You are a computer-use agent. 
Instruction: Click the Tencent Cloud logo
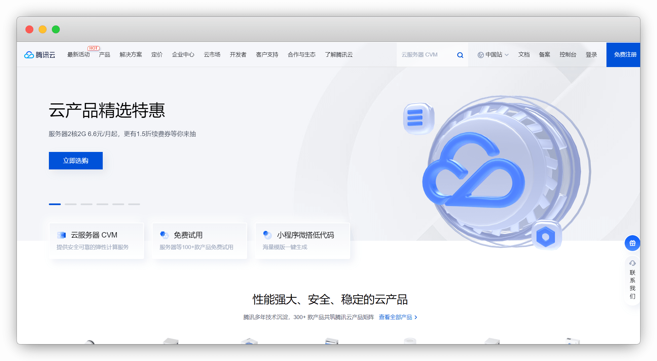40,55
